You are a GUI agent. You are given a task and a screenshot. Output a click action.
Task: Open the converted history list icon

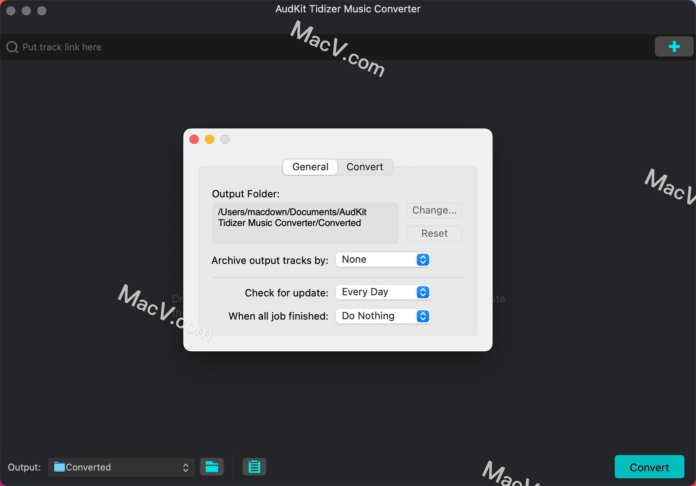pyautogui.click(x=254, y=467)
